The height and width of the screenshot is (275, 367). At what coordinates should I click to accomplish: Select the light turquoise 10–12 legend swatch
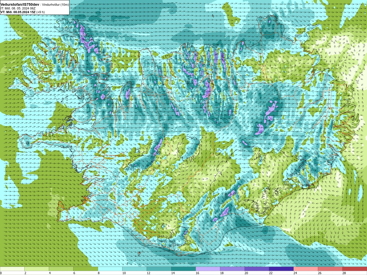tap(134, 269)
